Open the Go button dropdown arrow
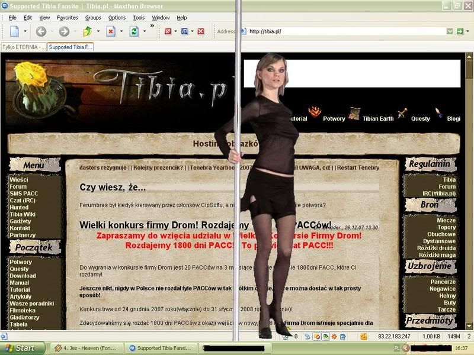This screenshot has width=474, height=355. click(468, 31)
